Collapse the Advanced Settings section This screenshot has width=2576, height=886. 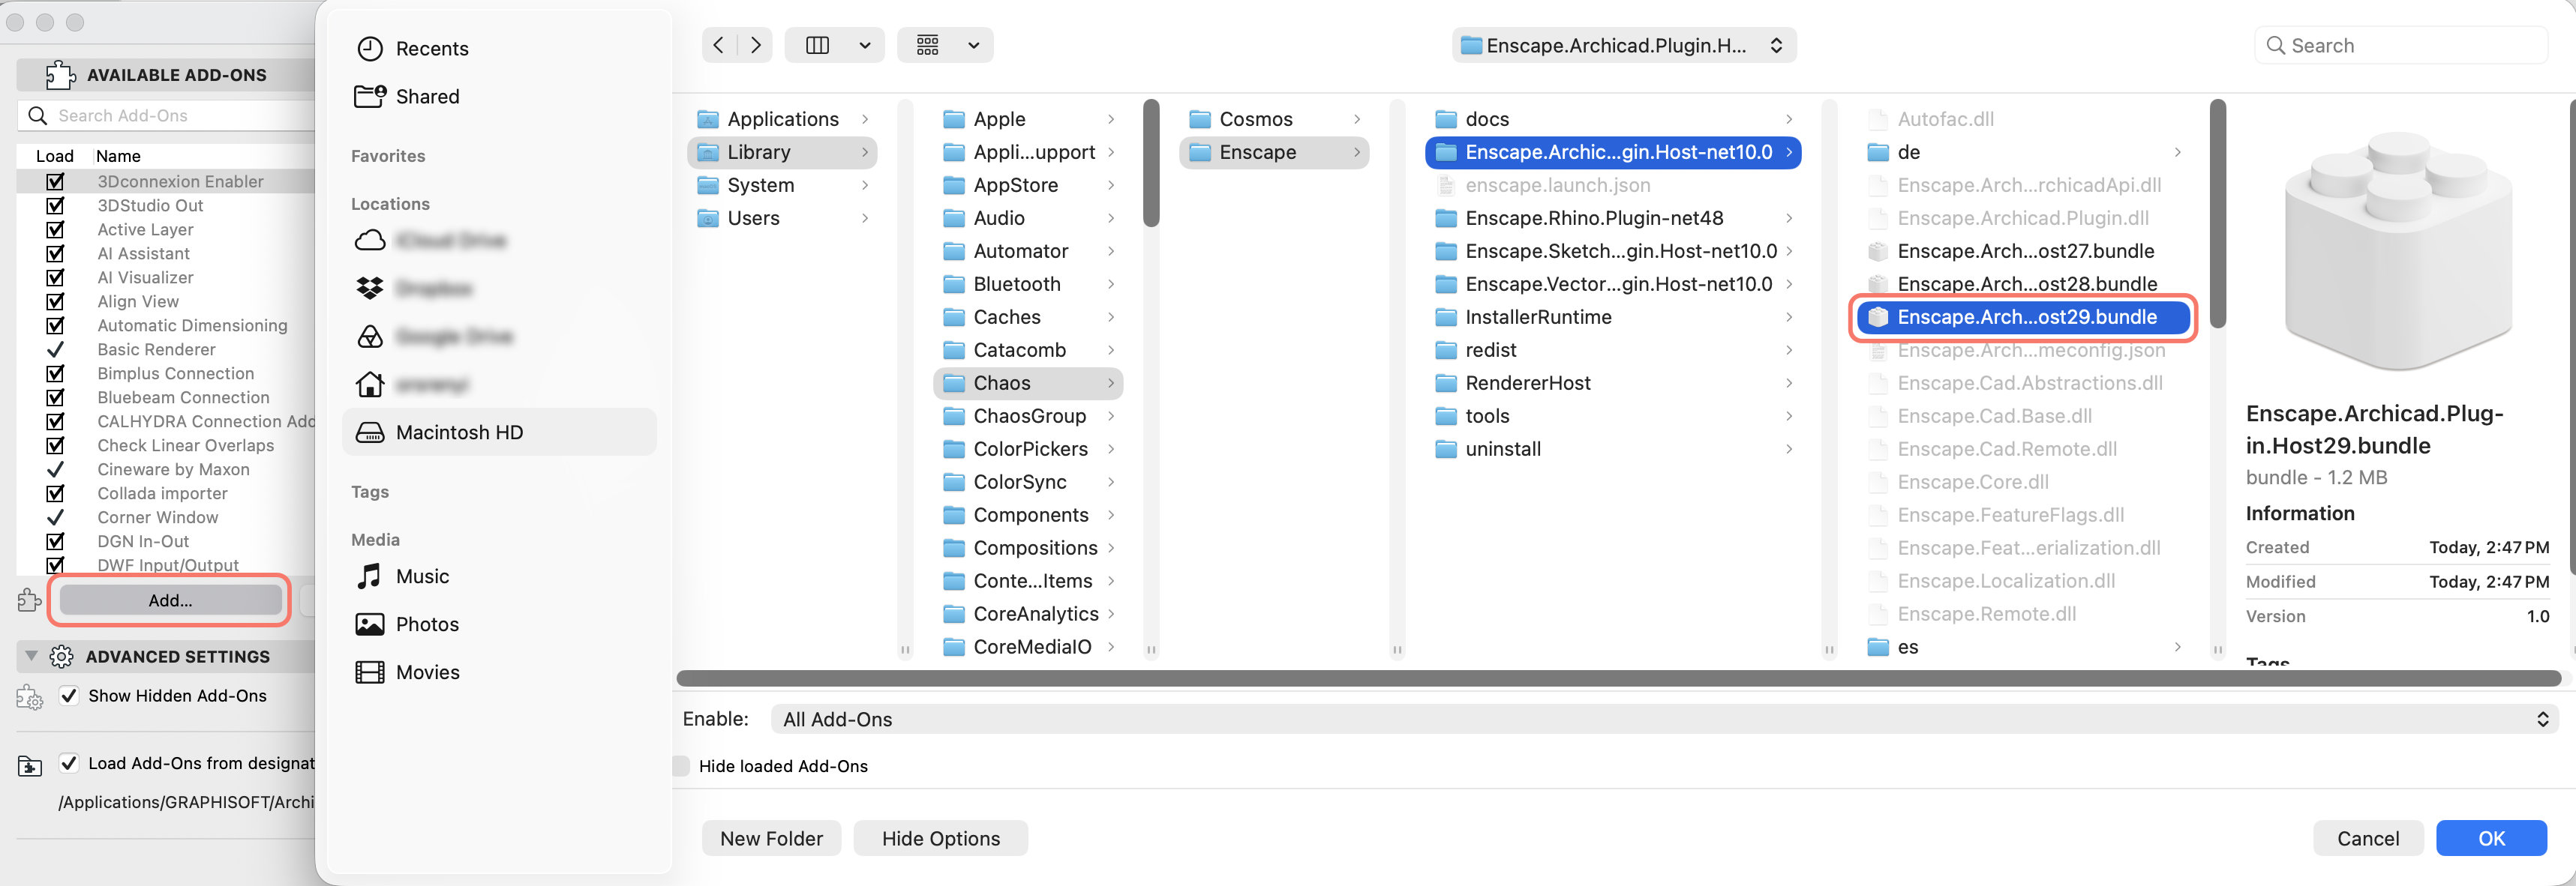(x=31, y=657)
